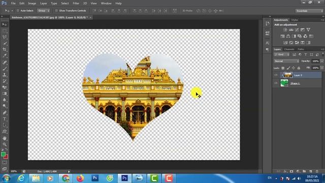Open the status bar info arrow
325x183 pixels.
click(69, 172)
